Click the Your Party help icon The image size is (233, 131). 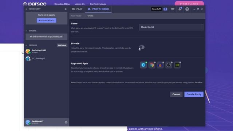click(66, 9)
